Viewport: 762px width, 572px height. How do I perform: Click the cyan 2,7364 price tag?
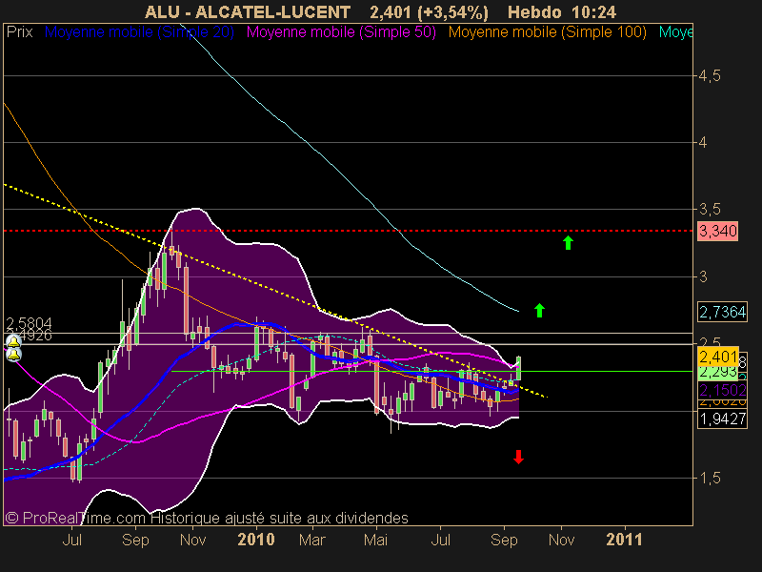[722, 312]
